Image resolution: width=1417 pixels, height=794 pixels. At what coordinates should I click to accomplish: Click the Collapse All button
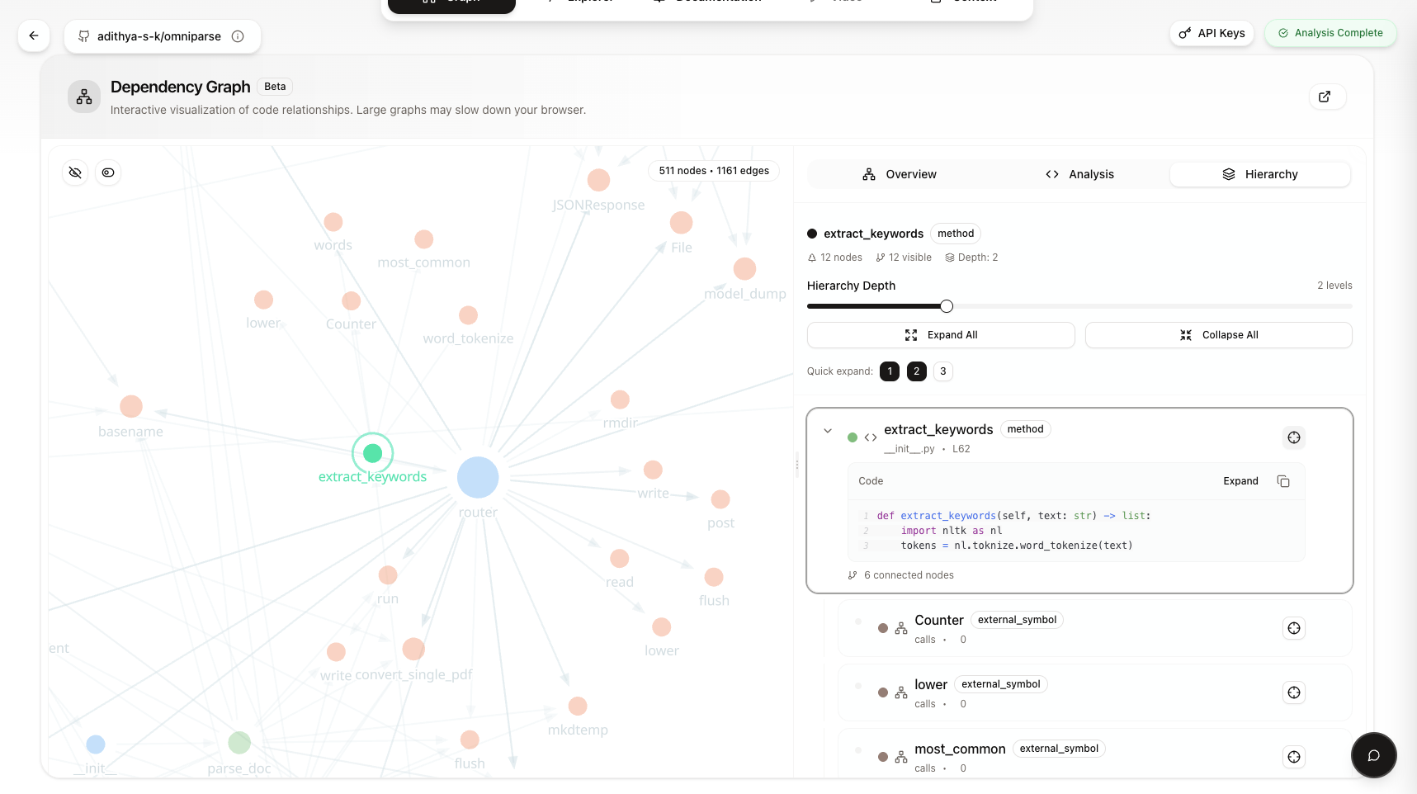tap(1218, 335)
